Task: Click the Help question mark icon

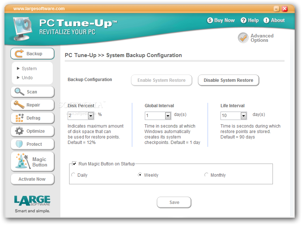Action: tap(243, 20)
